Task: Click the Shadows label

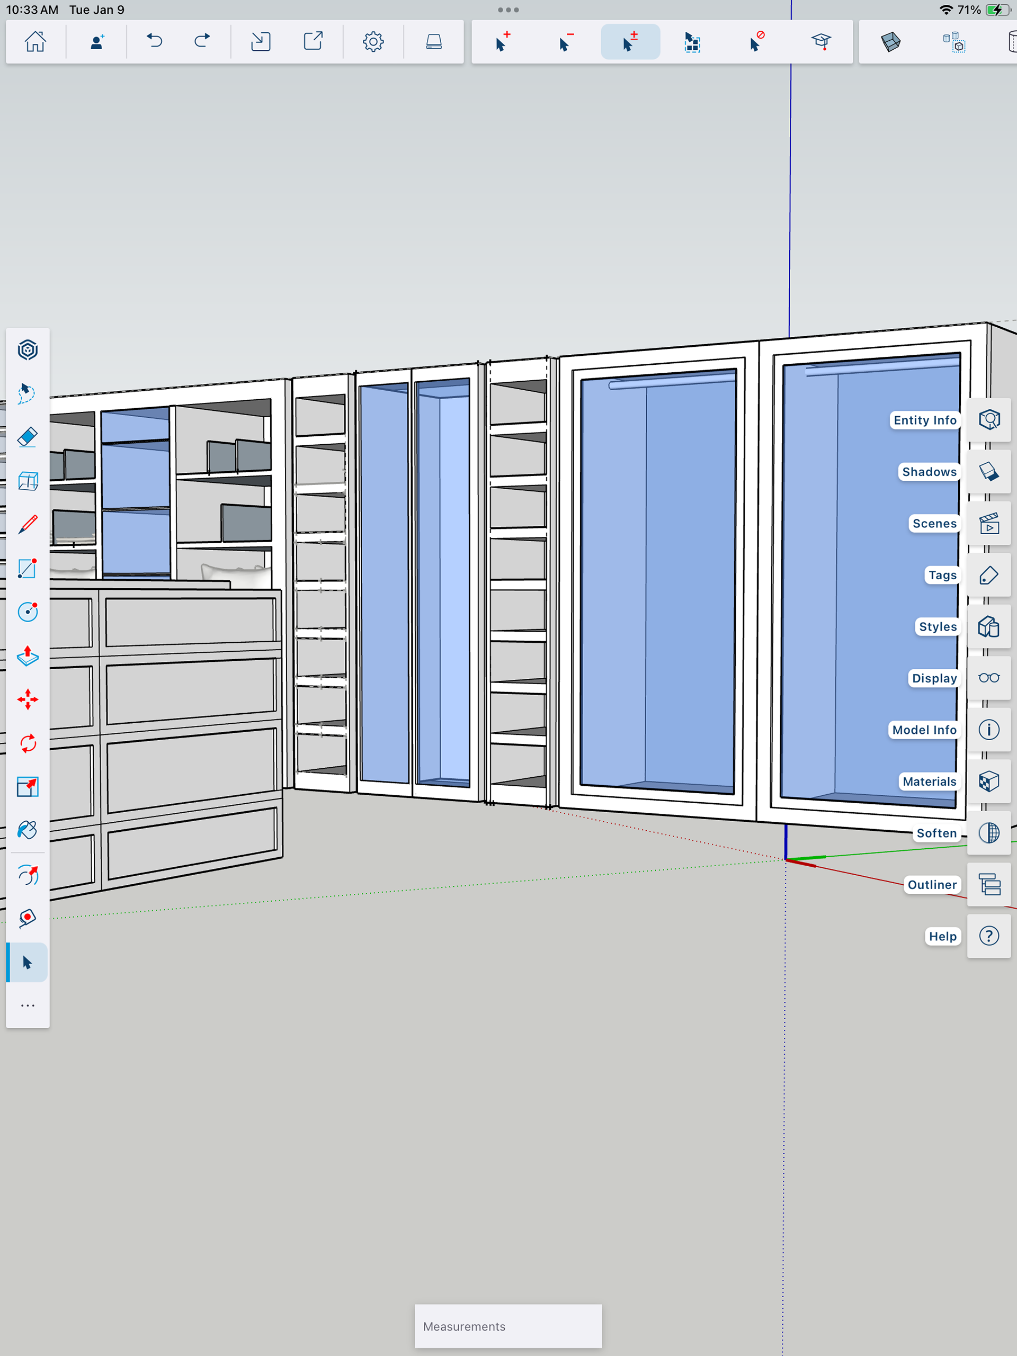Action: [929, 472]
